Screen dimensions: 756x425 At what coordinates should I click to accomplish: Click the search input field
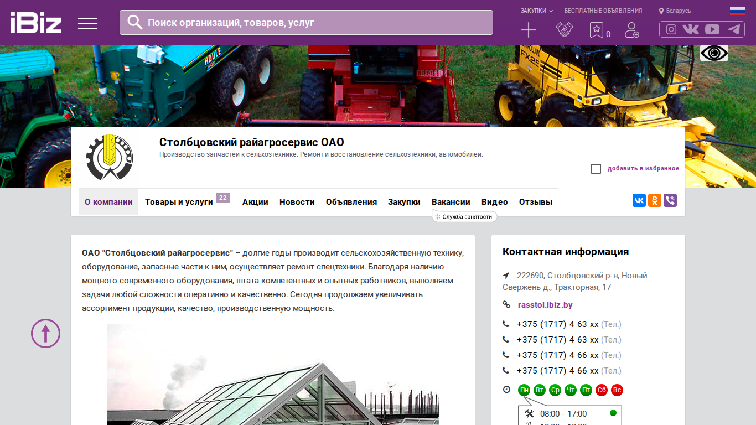point(306,23)
